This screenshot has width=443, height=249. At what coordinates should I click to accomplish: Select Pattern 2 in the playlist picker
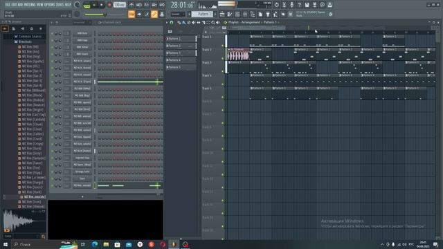click(x=181, y=46)
